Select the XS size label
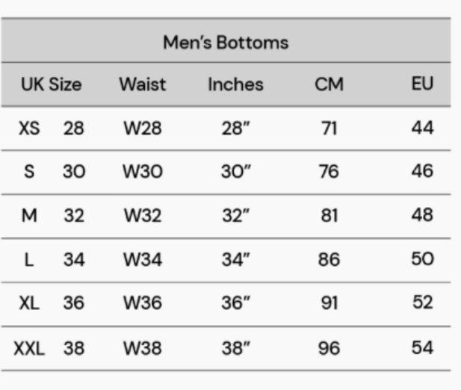Screen dimensions: 461x390 tap(29, 129)
